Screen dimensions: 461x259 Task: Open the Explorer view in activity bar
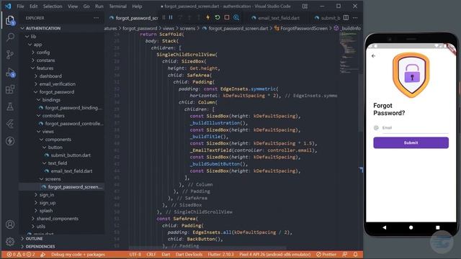[x=10, y=21]
